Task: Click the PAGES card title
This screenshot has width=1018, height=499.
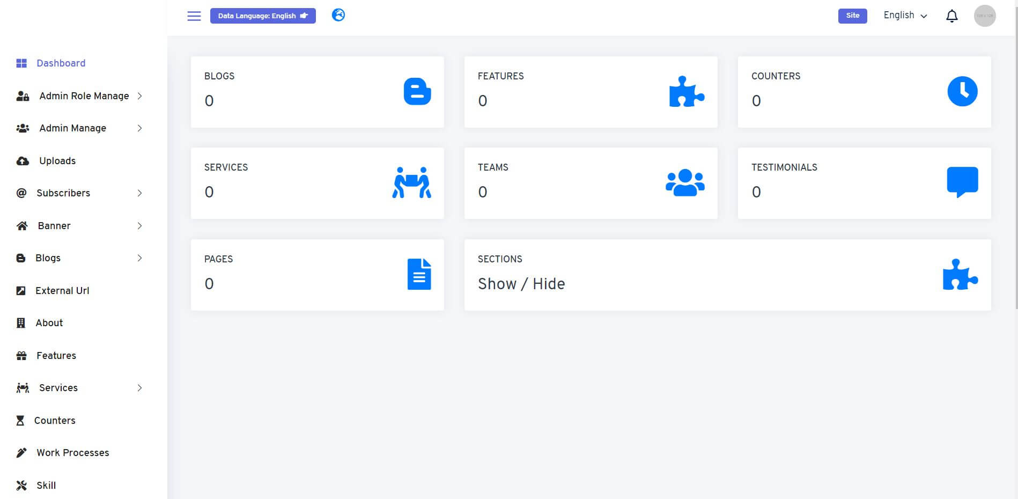Action: coord(218,259)
